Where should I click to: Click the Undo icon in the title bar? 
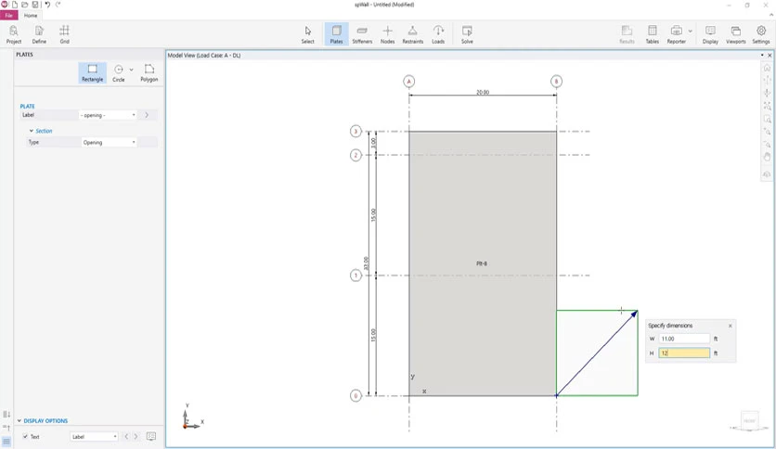click(47, 5)
